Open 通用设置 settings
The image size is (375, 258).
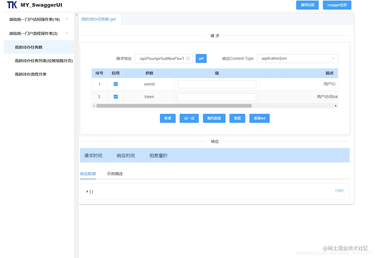307,5
